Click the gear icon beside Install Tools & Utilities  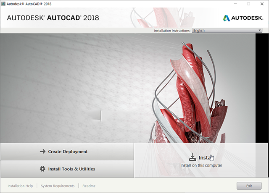(42, 169)
